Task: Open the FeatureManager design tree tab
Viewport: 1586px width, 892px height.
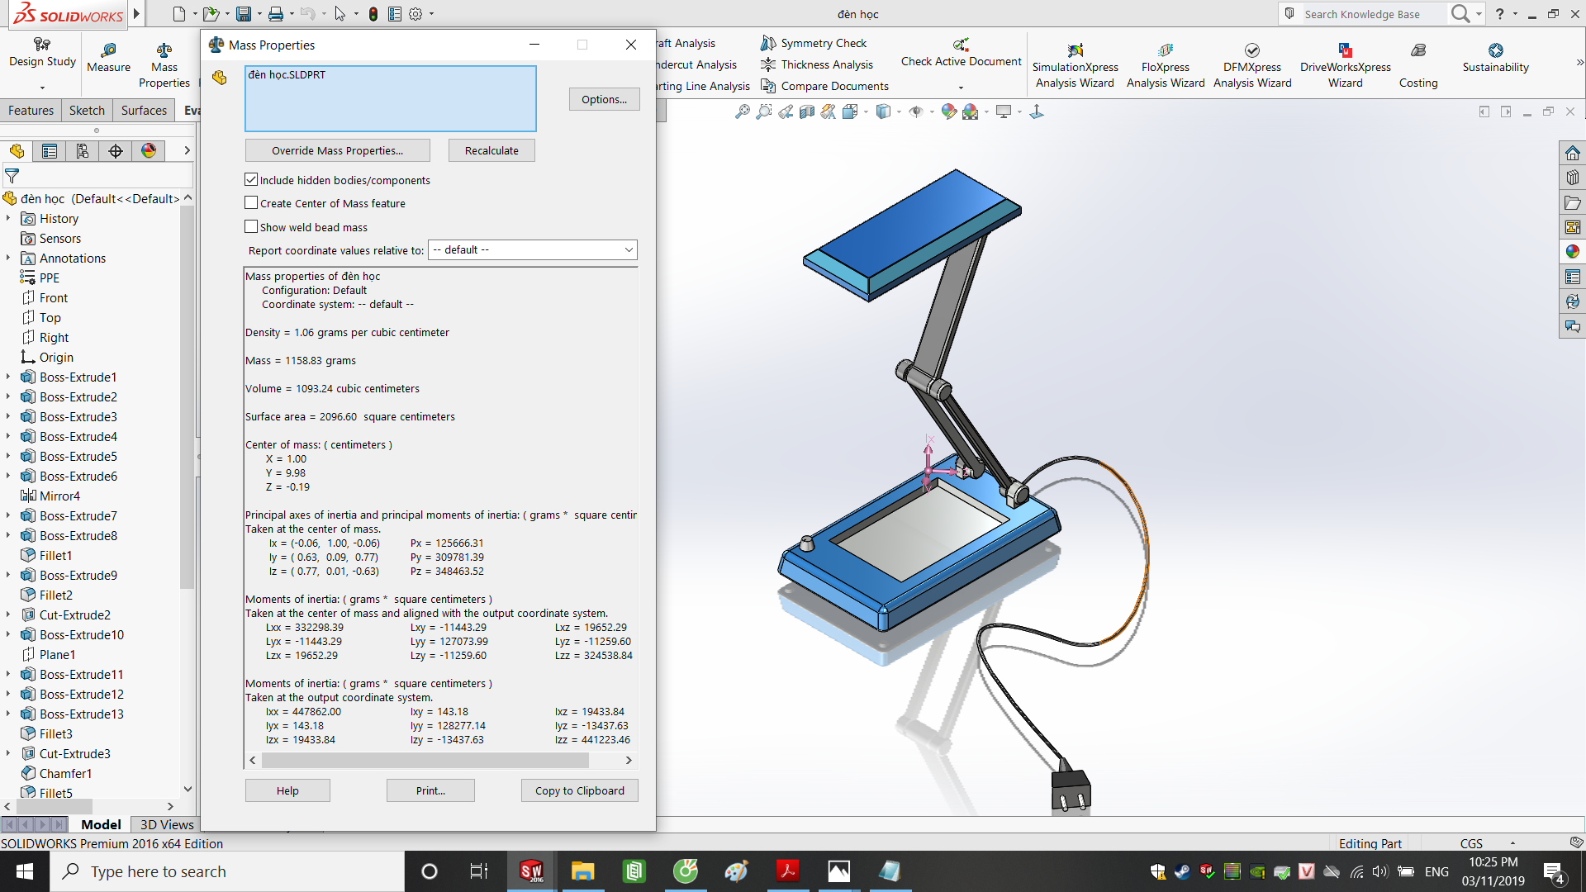Action: [x=17, y=151]
